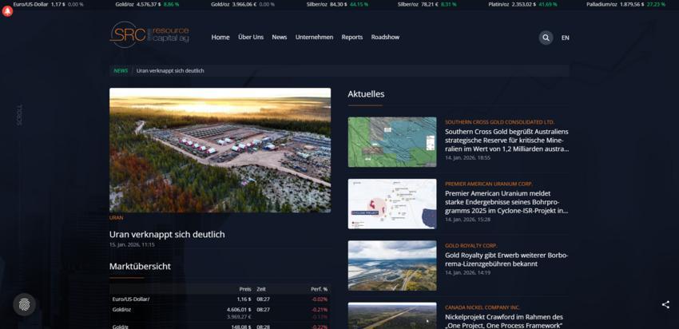Select News in navigation bar
679x329 pixels.
(279, 38)
